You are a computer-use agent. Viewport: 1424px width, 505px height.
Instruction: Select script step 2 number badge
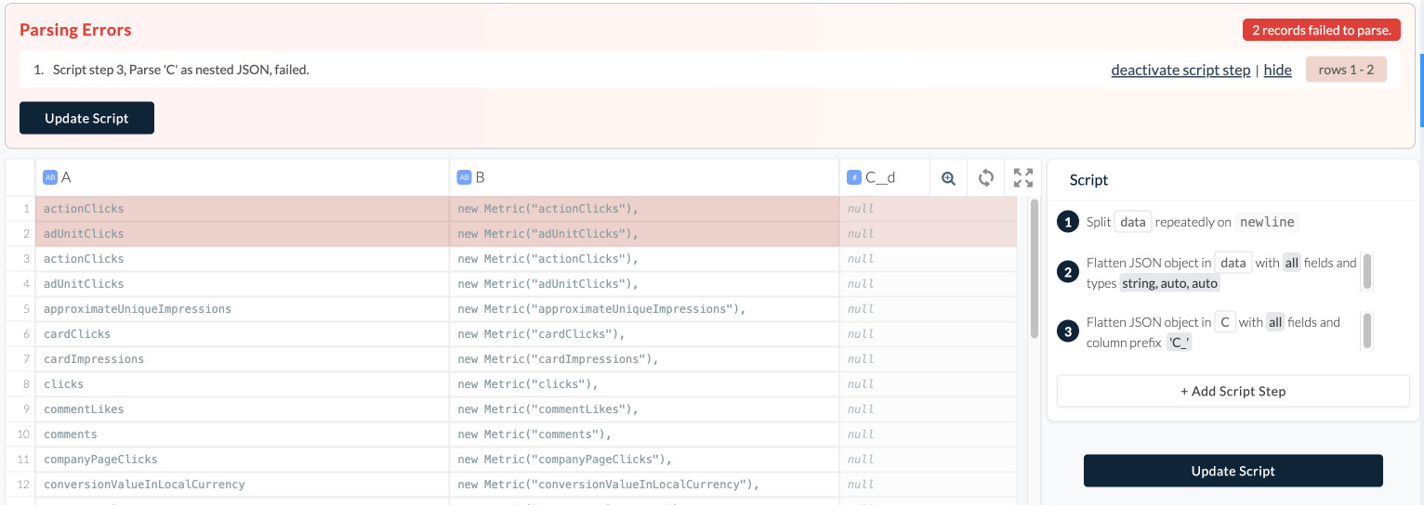[1068, 272]
